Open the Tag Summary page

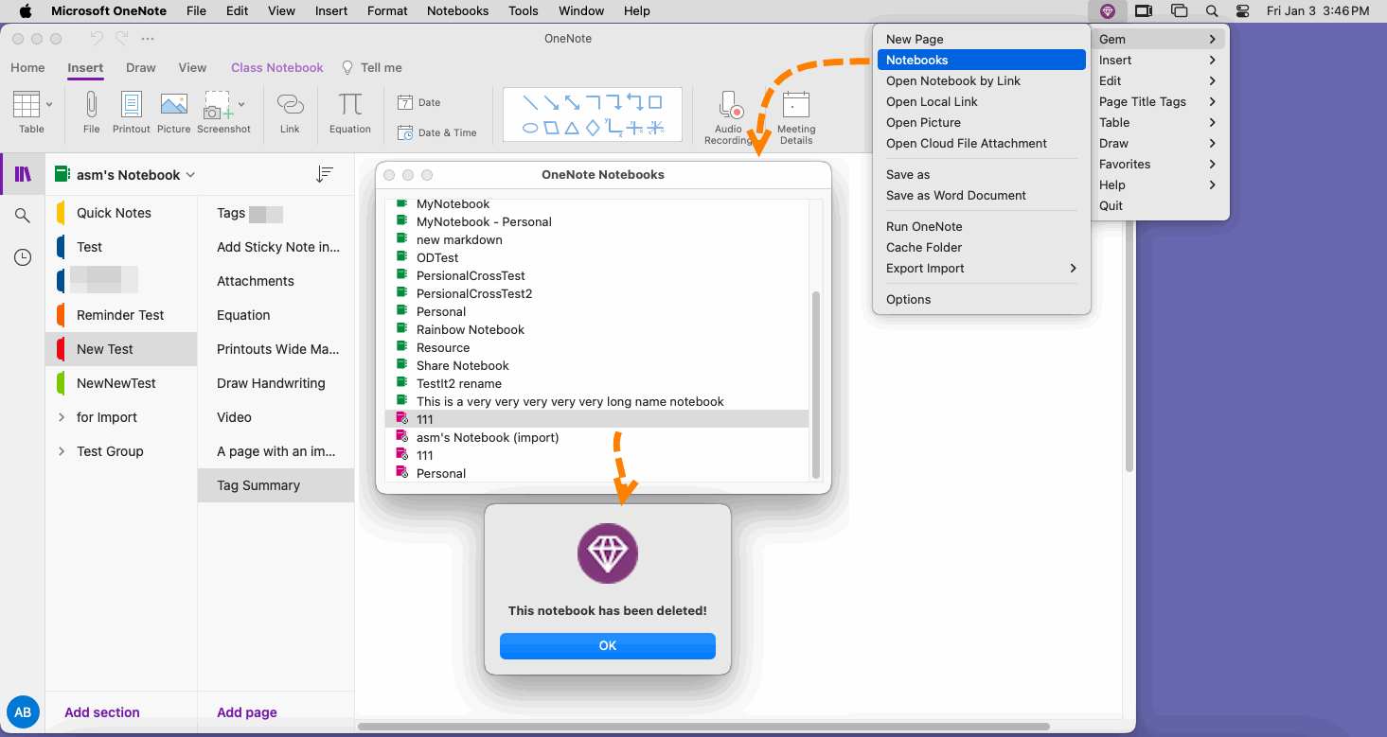[x=276, y=485]
